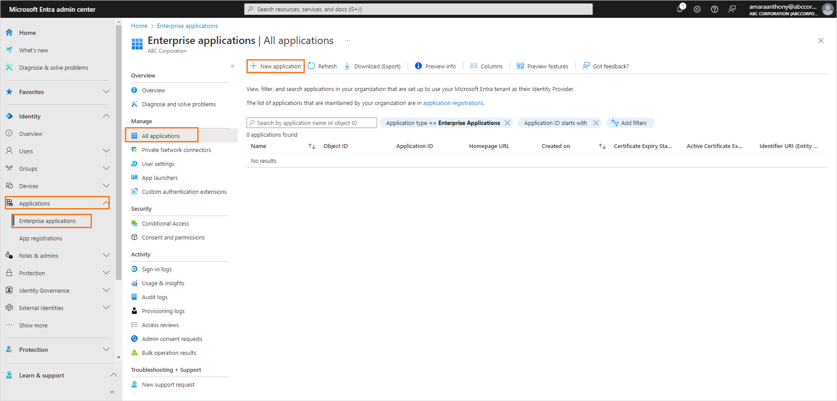Open App registrations in left navigation
Screen dimensions: 837x401
click(40, 238)
